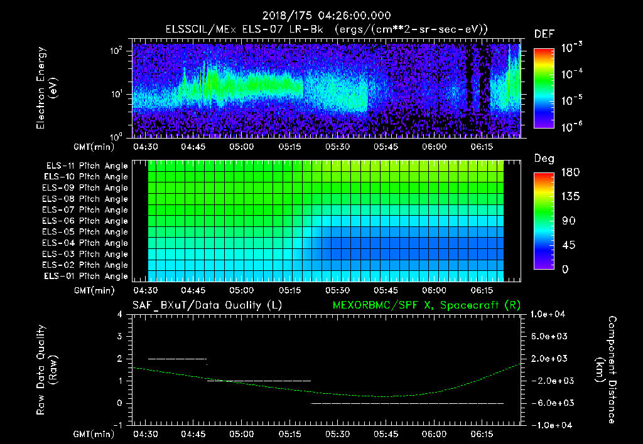Click the 'ELS-04 Pitch Angle' row label
The image size is (643, 444).
pos(85,243)
